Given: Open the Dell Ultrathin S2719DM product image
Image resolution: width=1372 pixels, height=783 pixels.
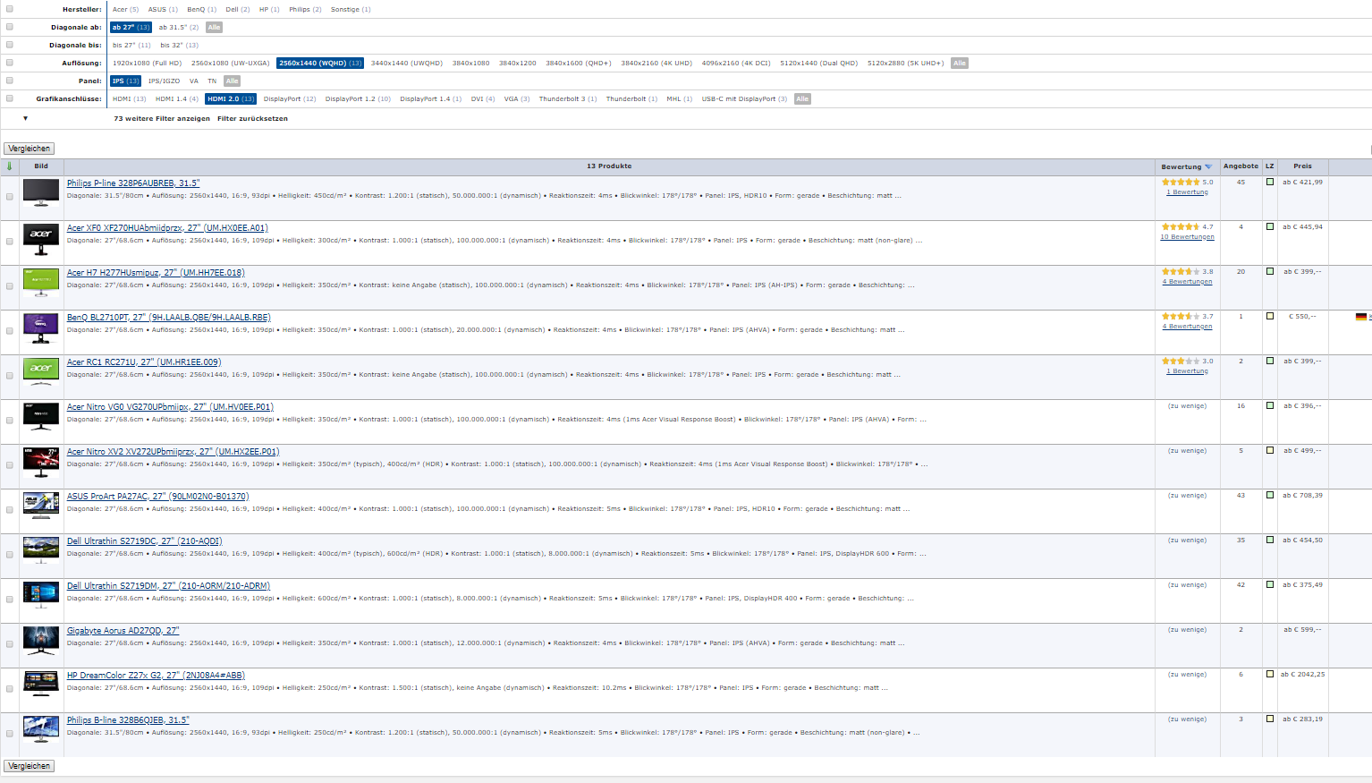Looking at the screenshot, I should pos(41,597).
